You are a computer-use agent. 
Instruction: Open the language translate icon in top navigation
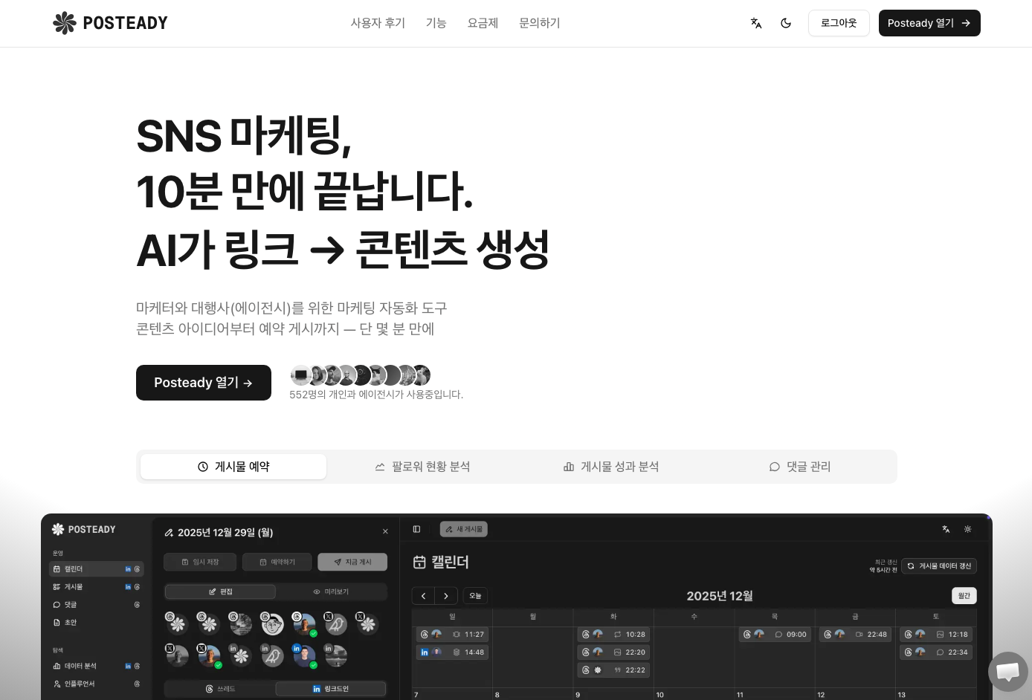[x=756, y=23]
